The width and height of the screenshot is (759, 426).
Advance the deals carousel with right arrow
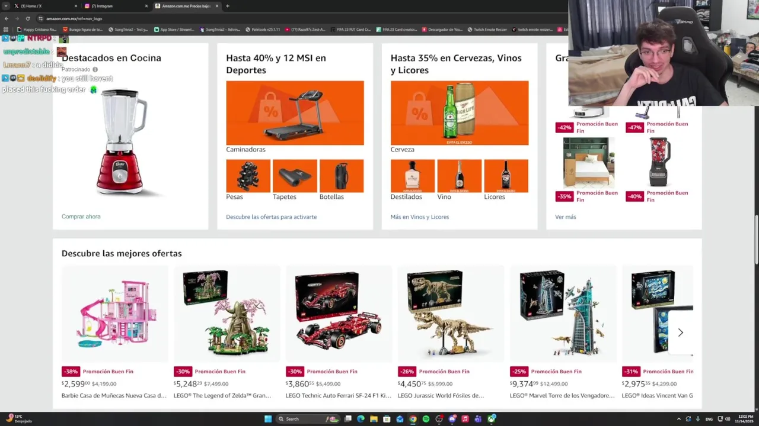[x=681, y=333]
